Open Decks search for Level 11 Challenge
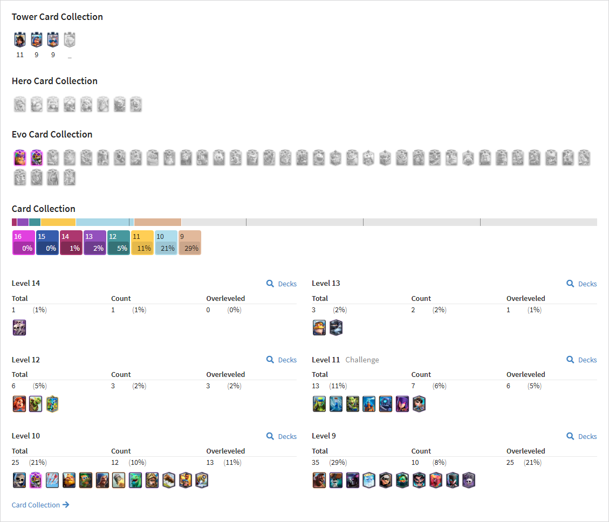The width and height of the screenshot is (609, 522). coord(581,360)
